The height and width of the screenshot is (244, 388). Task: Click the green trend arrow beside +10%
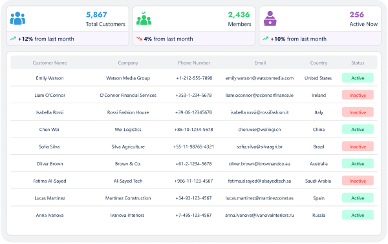[266, 39]
